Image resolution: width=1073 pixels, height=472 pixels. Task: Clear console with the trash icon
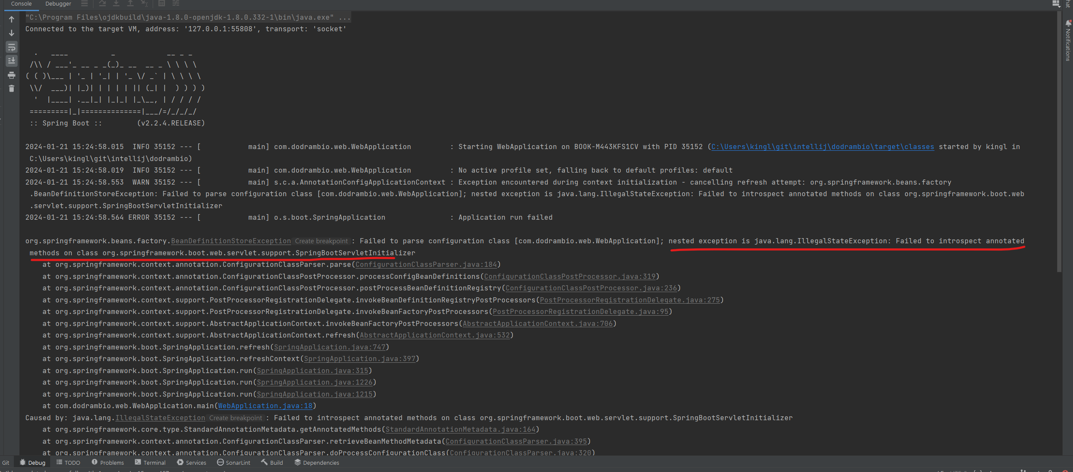pyautogui.click(x=12, y=89)
